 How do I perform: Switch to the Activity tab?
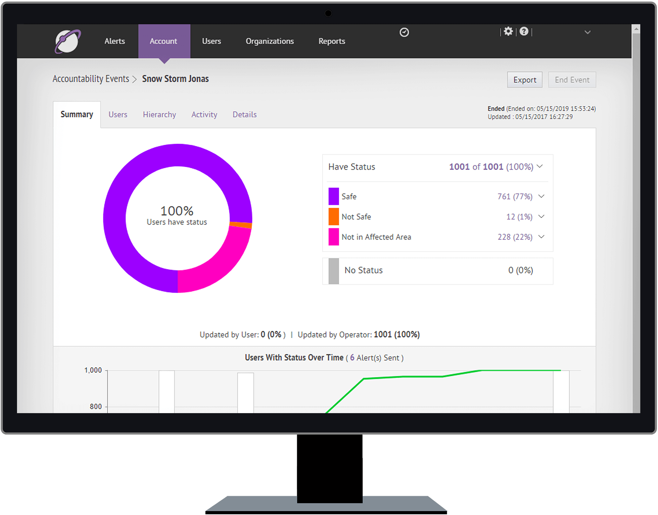point(204,114)
